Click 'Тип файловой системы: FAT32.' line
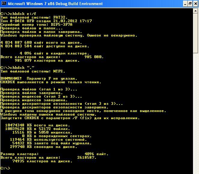The image size is (199, 174). click(34, 17)
